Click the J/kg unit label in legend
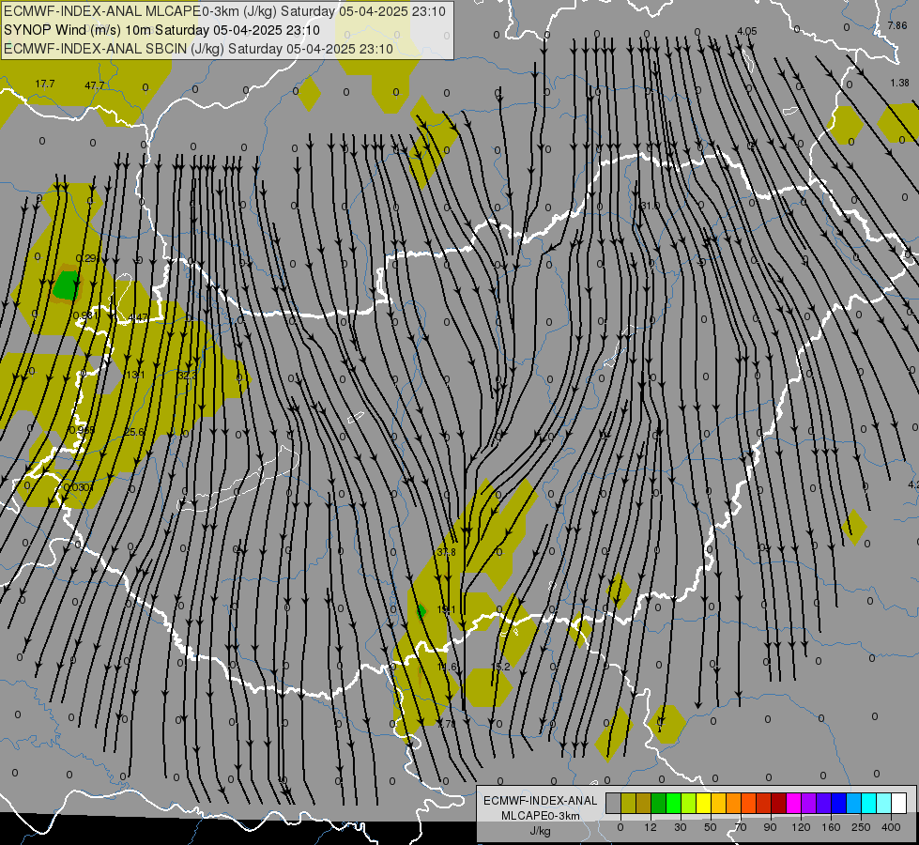Screen dimensions: 919x845 click(x=541, y=831)
